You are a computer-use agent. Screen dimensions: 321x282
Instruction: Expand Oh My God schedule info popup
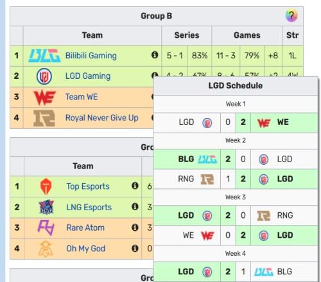[x=135, y=248]
